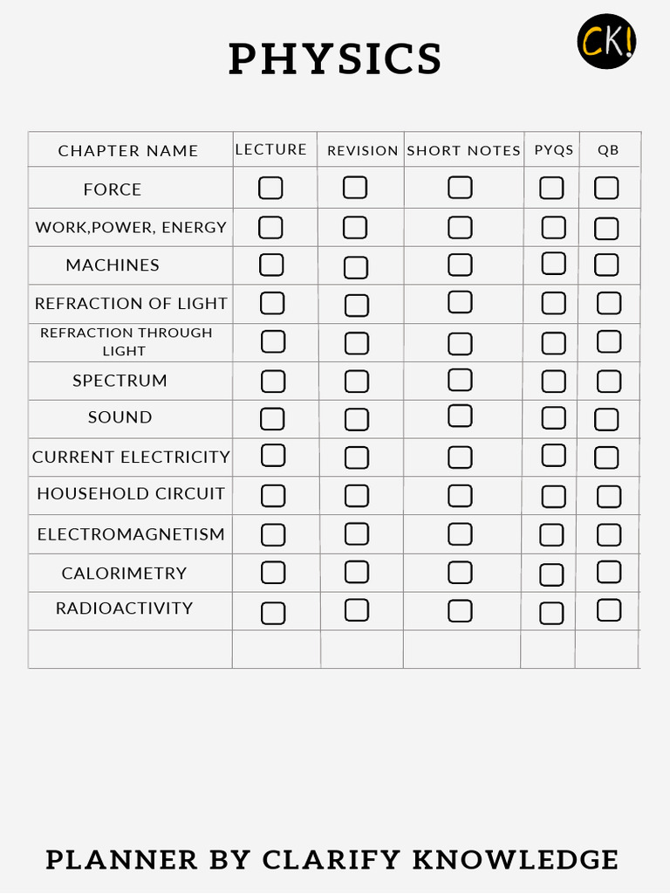
Task: Tick Spectrum QB checkbox
Action: tap(609, 381)
